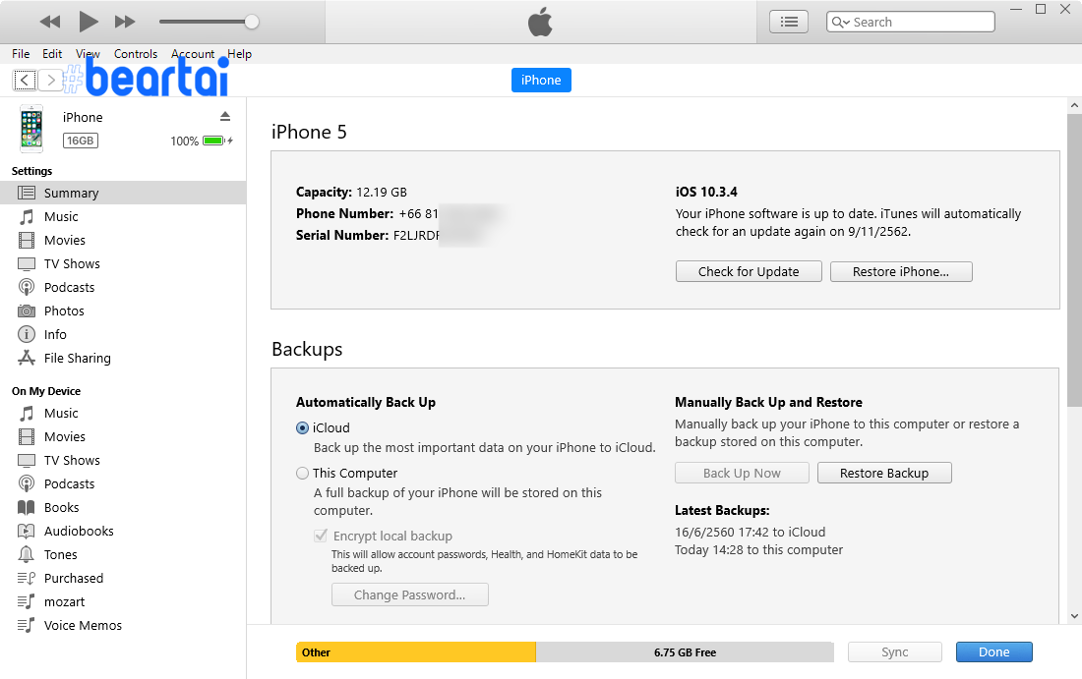Maximize the iTunes window
Image resolution: width=1082 pixels, height=679 pixels.
coord(1041,9)
